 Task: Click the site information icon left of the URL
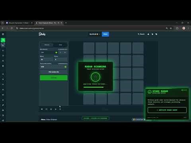coord(17,28)
